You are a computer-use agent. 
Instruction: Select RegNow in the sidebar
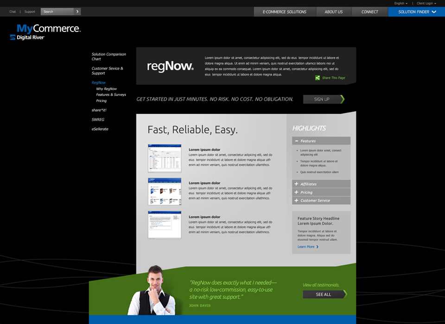[98, 82]
